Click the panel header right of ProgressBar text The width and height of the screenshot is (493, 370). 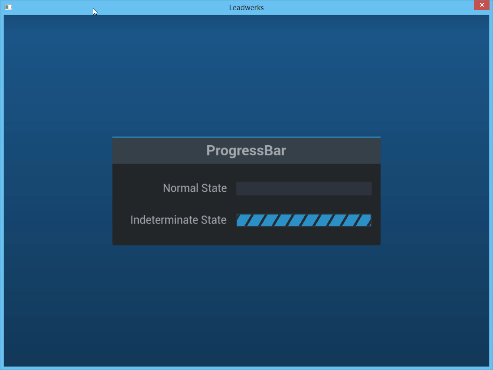point(335,151)
